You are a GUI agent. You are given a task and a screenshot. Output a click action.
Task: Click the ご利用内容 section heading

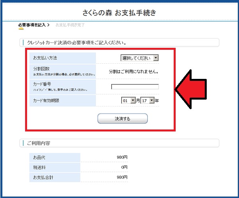(39, 143)
